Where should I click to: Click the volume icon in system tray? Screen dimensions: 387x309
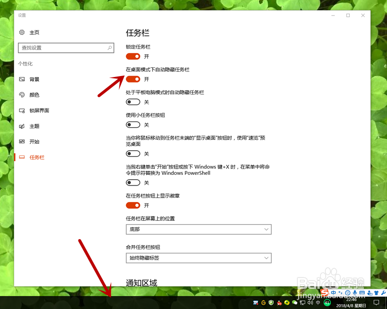pyautogui.click(x=310, y=303)
